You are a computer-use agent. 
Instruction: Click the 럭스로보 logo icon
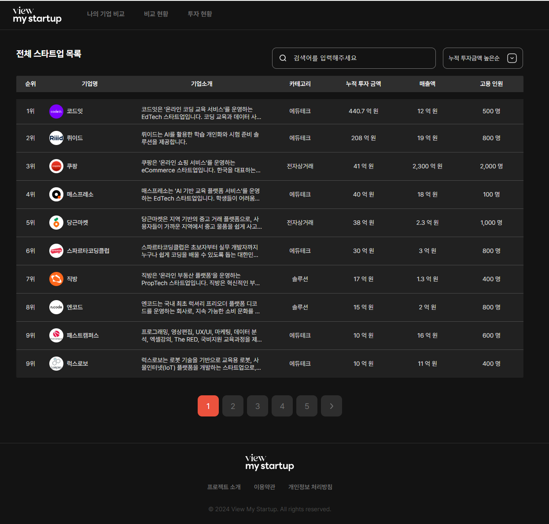(56, 364)
